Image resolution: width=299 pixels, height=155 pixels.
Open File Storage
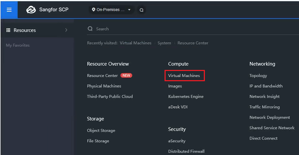point(98,141)
